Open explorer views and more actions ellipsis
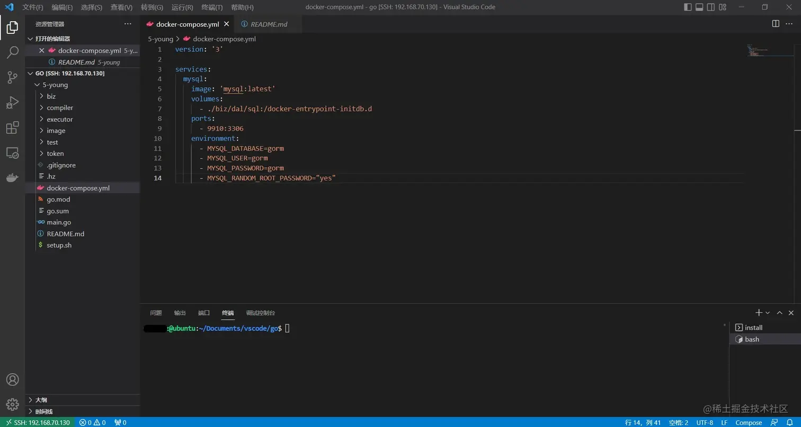Viewport: 801px width, 427px height. tap(128, 24)
